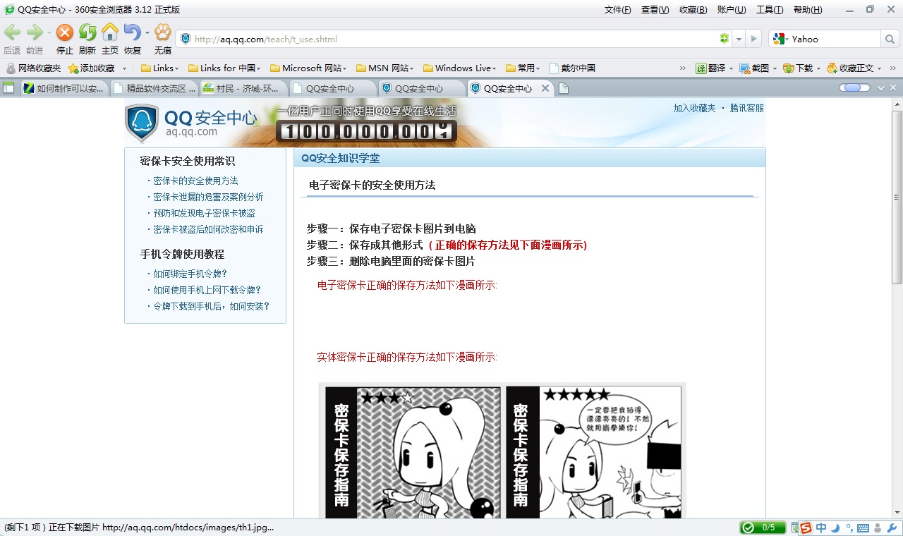Expand the Windows Live folder
The height and width of the screenshot is (536, 903).
(x=460, y=68)
